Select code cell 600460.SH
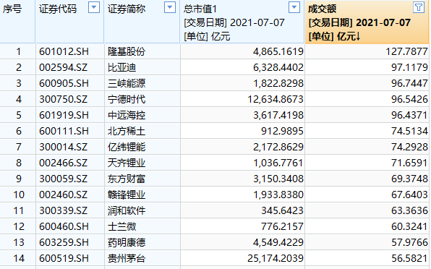The width and height of the screenshot is (431, 269). tap(70, 226)
